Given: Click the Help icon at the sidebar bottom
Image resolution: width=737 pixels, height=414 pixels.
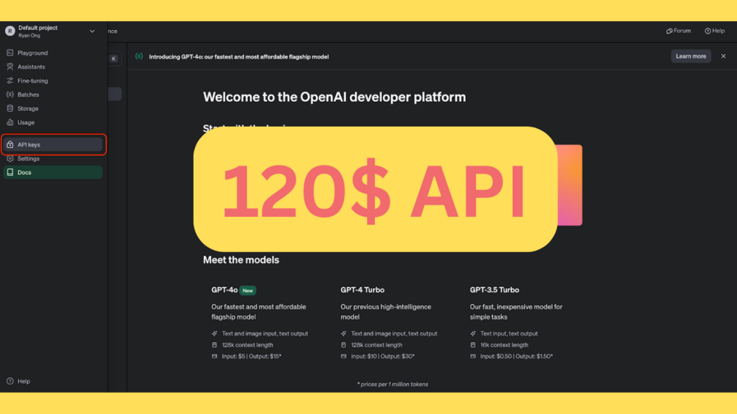Looking at the screenshot, I should pos(10,381).
